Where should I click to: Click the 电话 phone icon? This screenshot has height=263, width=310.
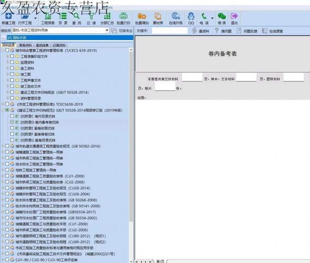[204, 16]
